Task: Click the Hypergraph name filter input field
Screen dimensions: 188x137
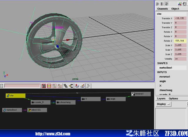Action: (x=22, y=86)
